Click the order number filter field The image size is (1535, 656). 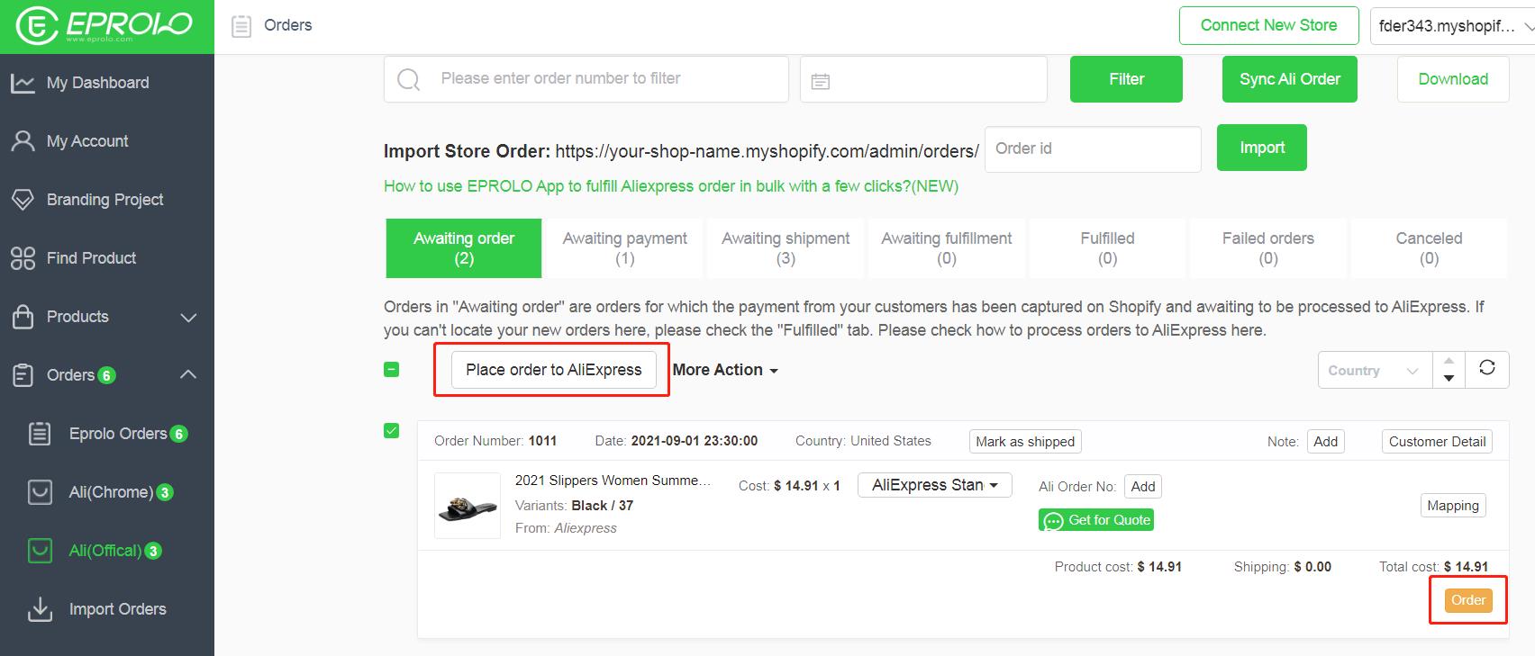[586, 79]
